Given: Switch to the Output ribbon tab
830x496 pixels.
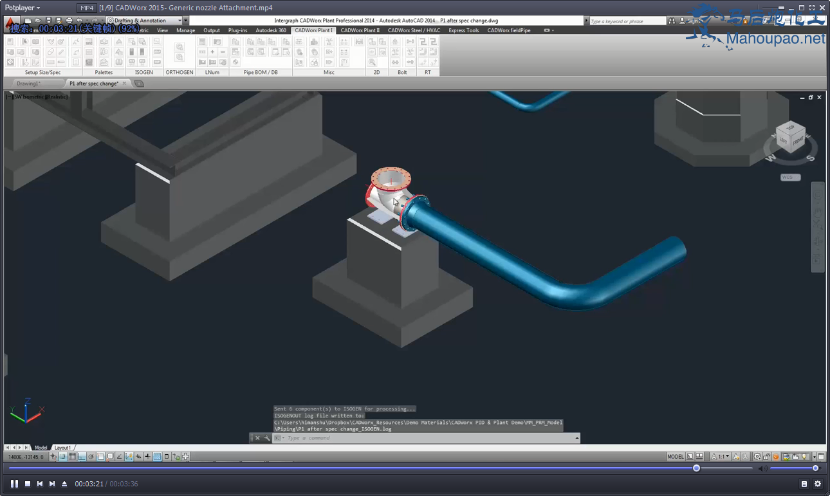Looking at the screenshot, I should click(x=212, y=30).
